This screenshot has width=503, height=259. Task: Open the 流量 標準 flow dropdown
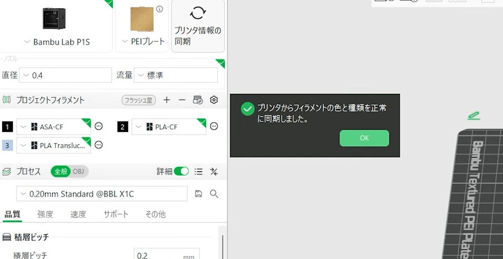176,75
